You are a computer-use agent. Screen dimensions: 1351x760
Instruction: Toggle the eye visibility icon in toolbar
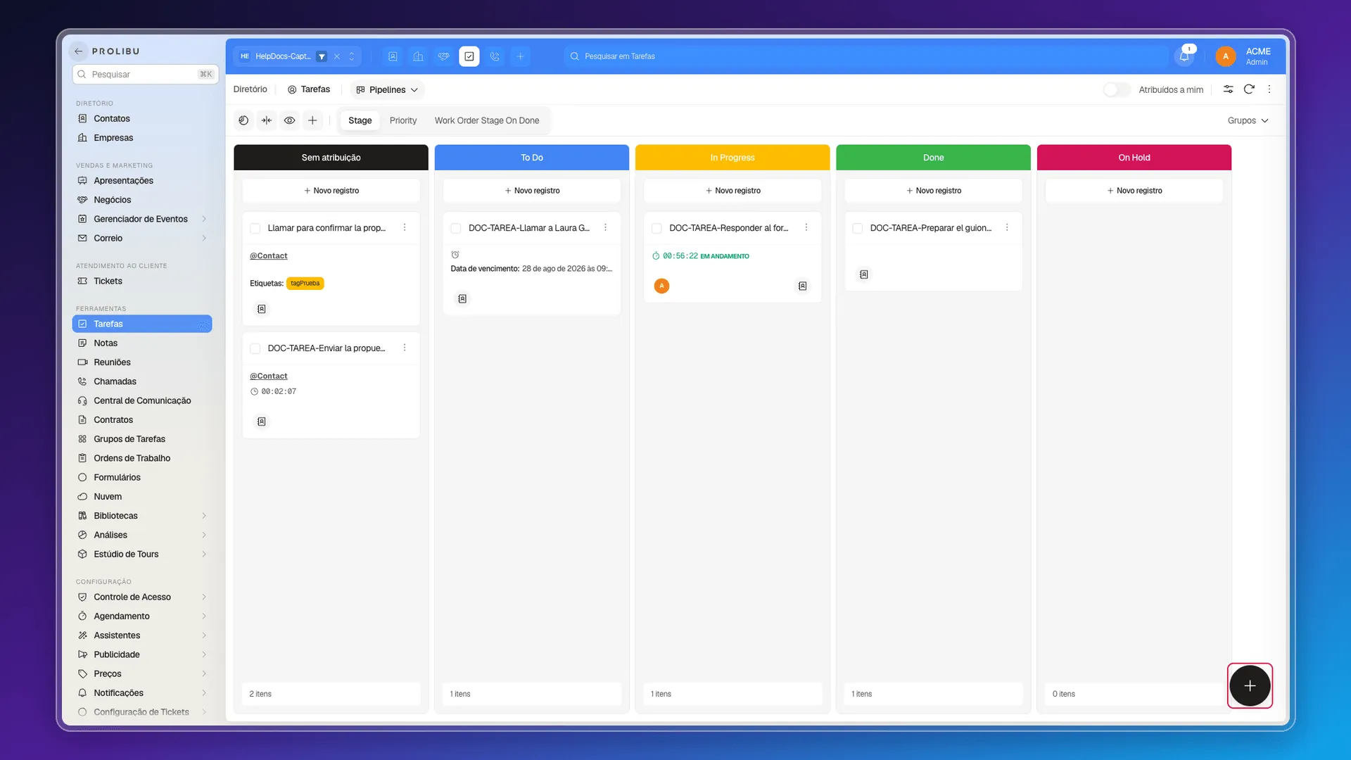[289, 120]
